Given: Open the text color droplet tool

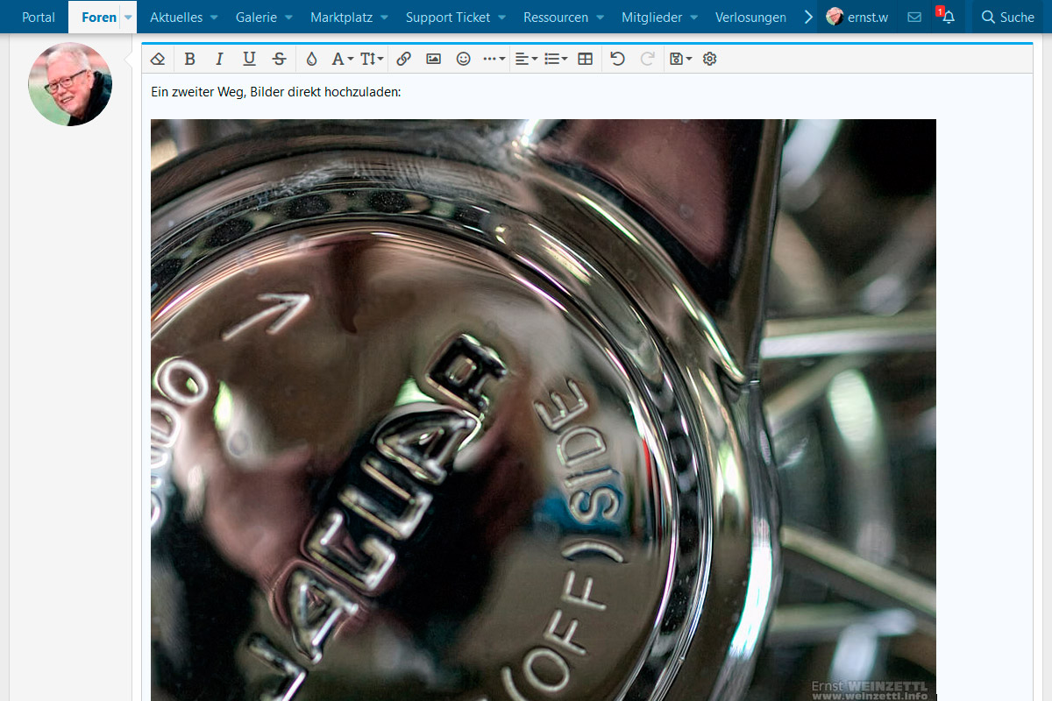Looking at the screenshot, I should (311, 59).
